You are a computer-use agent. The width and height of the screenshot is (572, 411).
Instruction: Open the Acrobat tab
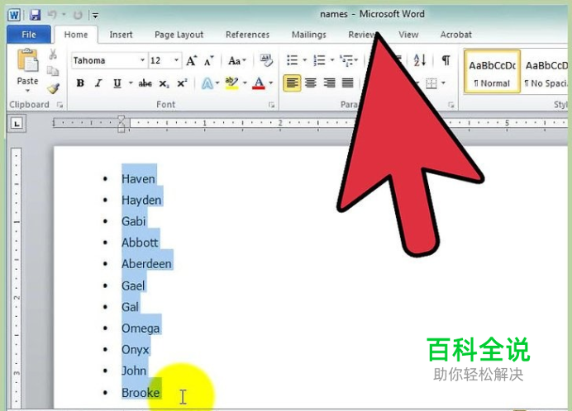455,35
